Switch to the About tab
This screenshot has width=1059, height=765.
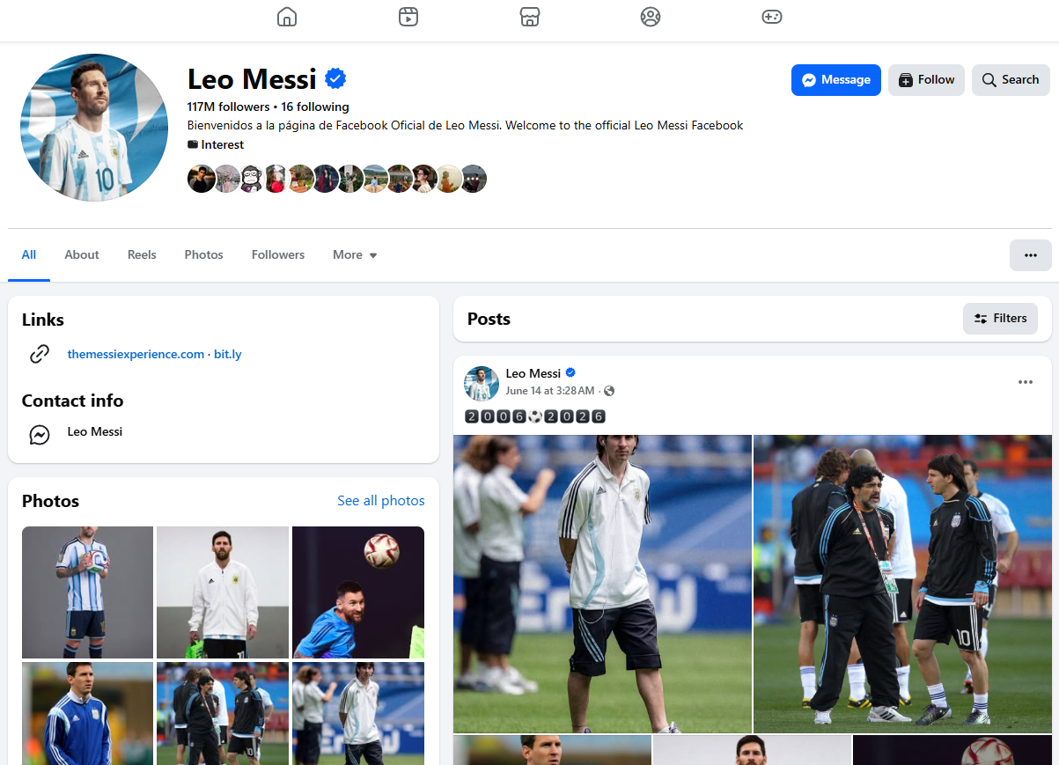tap(82, 254)
